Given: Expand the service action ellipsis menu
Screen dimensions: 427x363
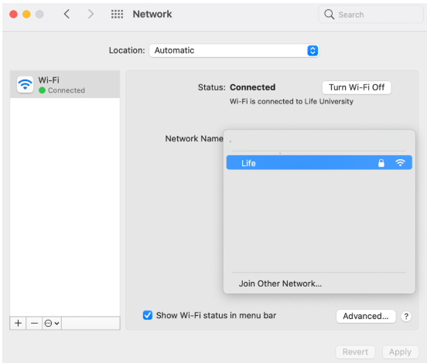Looking at the screenshot, I should (x=52, y=324).
